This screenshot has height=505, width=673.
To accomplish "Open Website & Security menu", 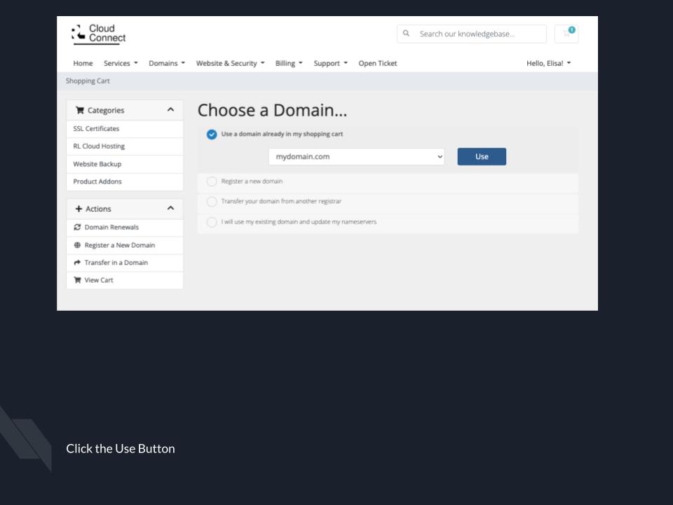I will tap(230, 63).
